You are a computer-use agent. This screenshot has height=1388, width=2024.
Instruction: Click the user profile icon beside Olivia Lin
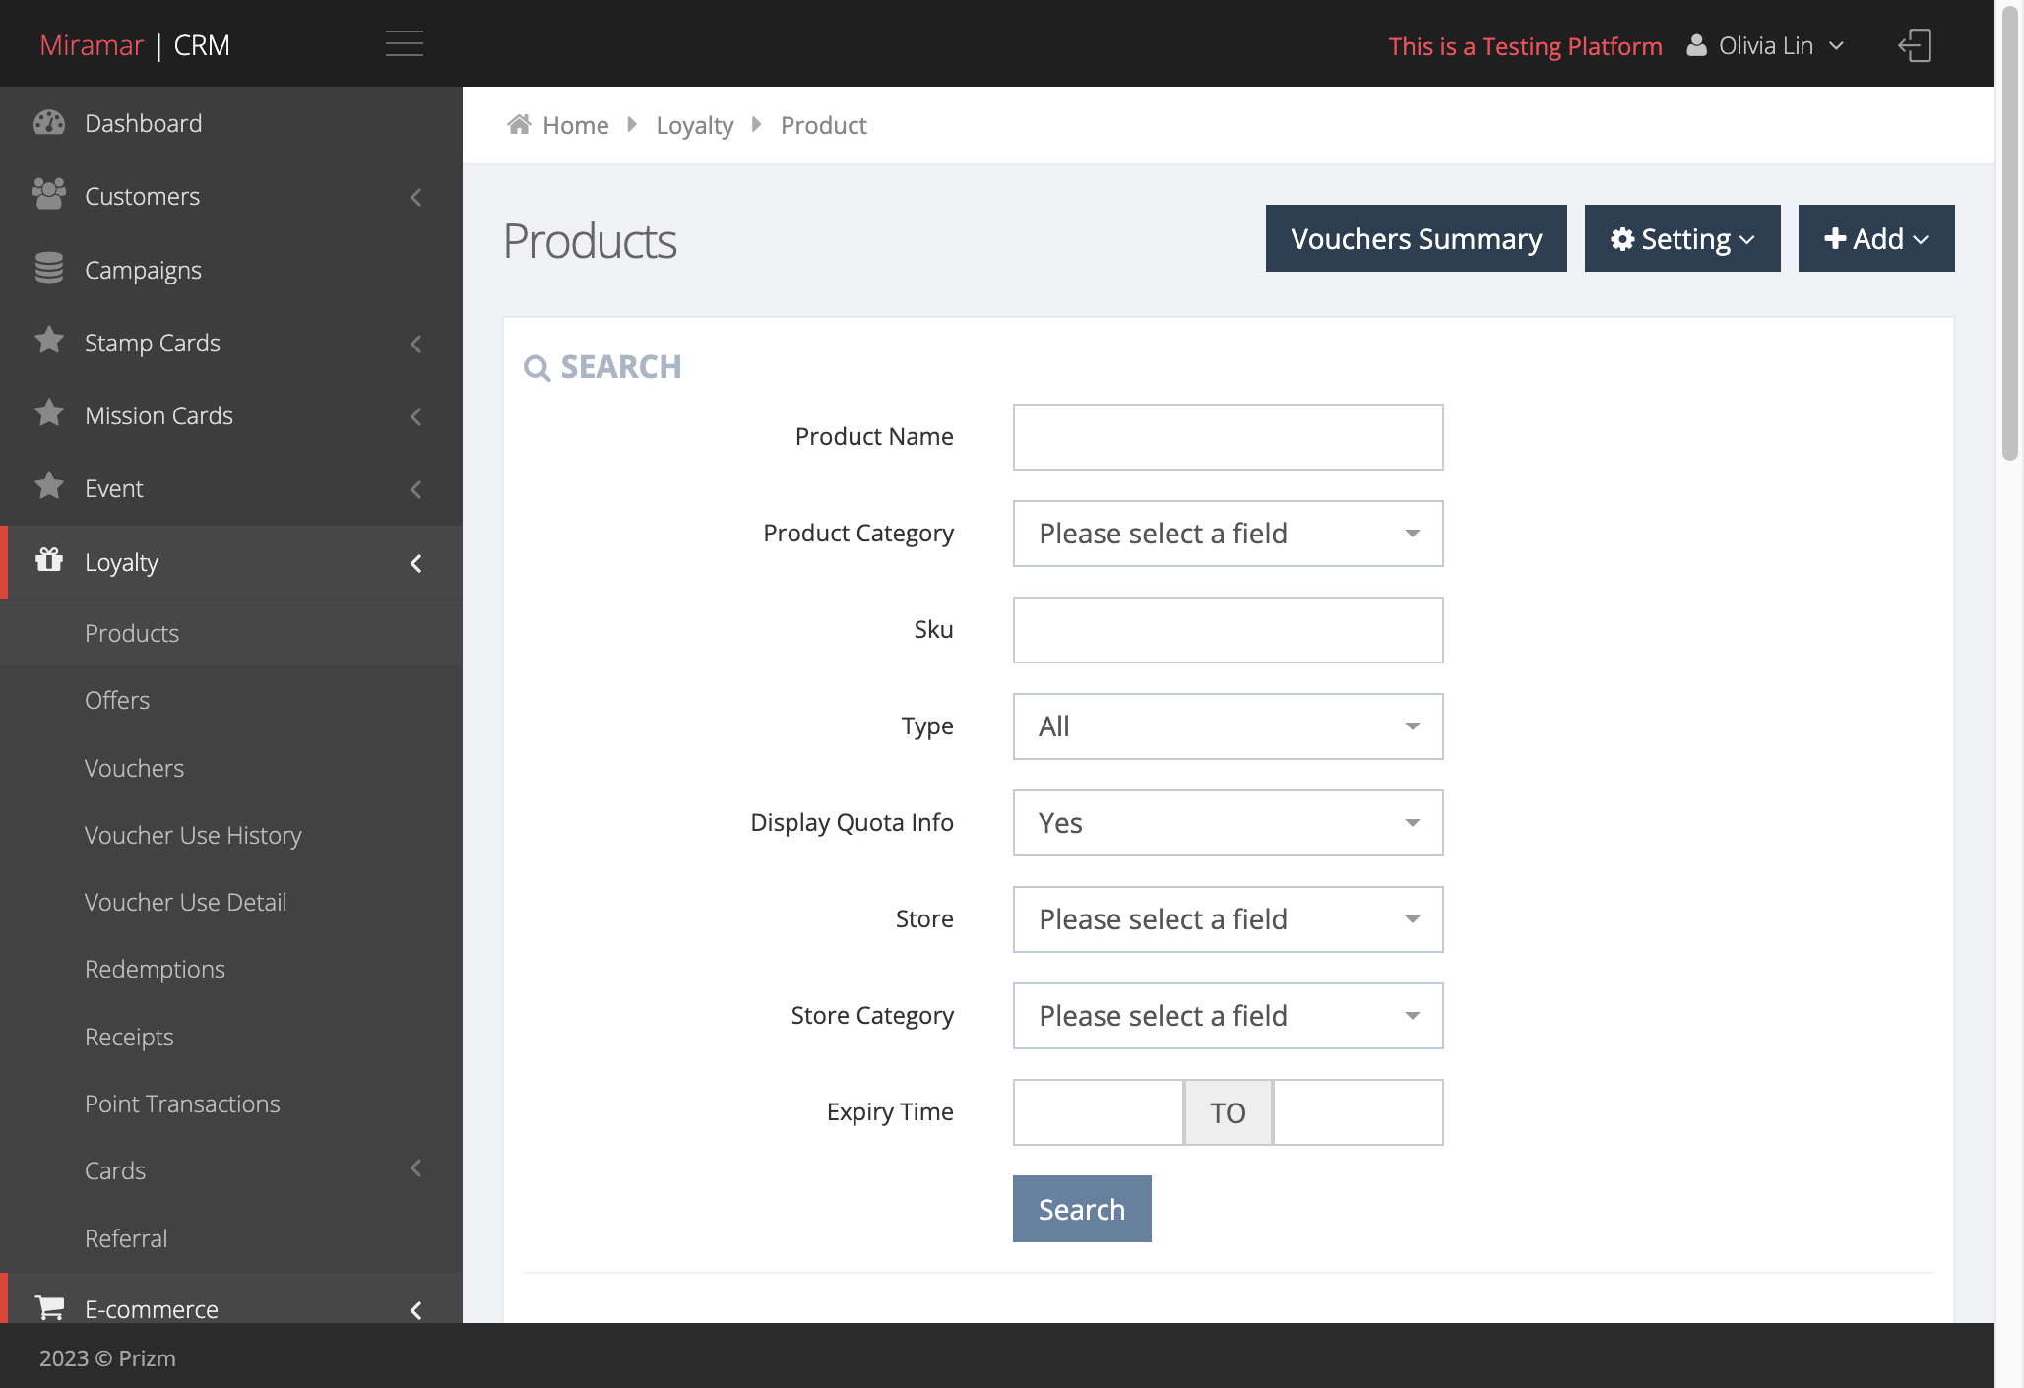[1696, 45]
